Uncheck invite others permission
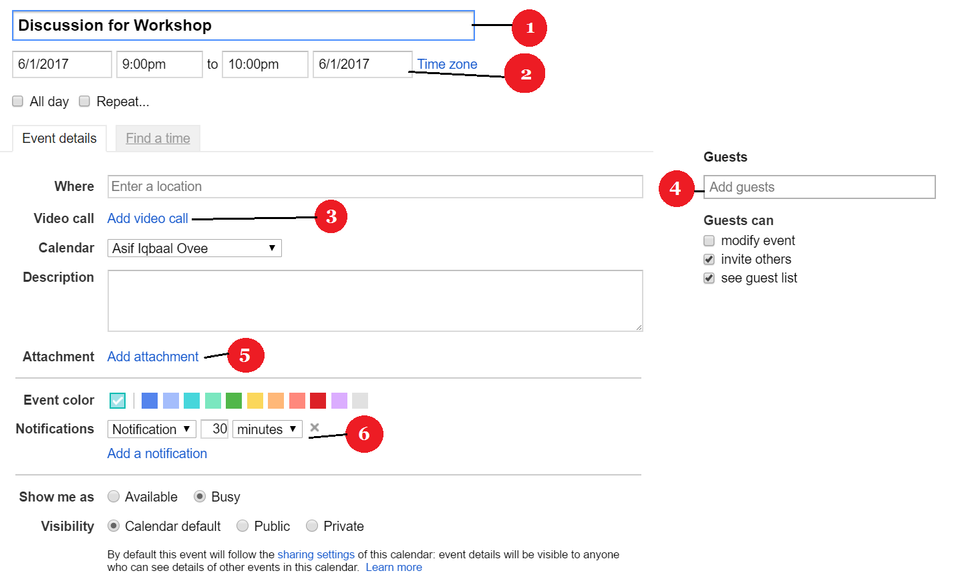This screenshot has width=960, height=579. point(709,259)
